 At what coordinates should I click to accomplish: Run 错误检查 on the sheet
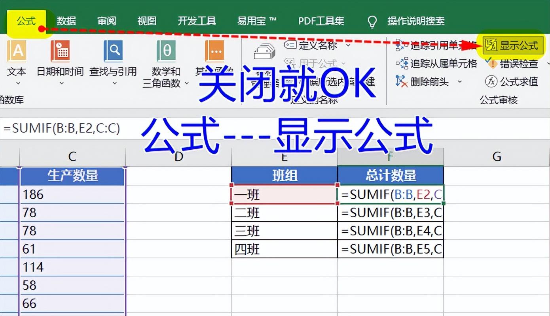click(512, 63)
